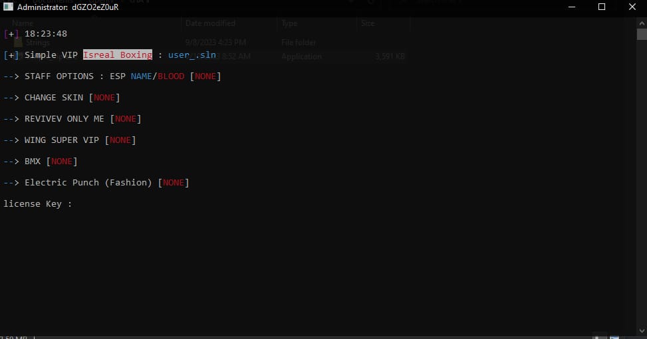The width and height of the screenshot is (647, 339).
Task: Close the Administrator console window
Action: [x=632, y=7]
